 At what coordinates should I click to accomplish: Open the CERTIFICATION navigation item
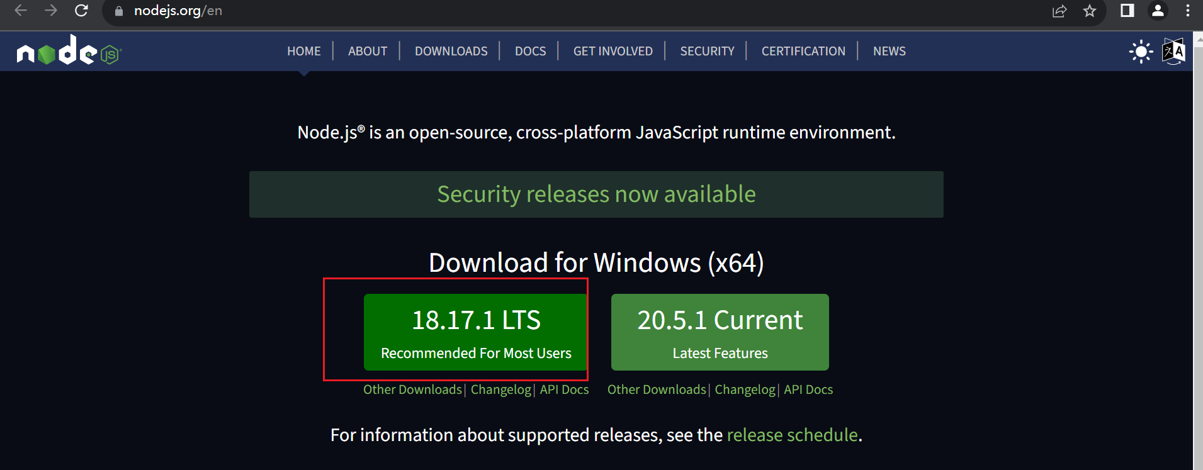tap(803, 51)
